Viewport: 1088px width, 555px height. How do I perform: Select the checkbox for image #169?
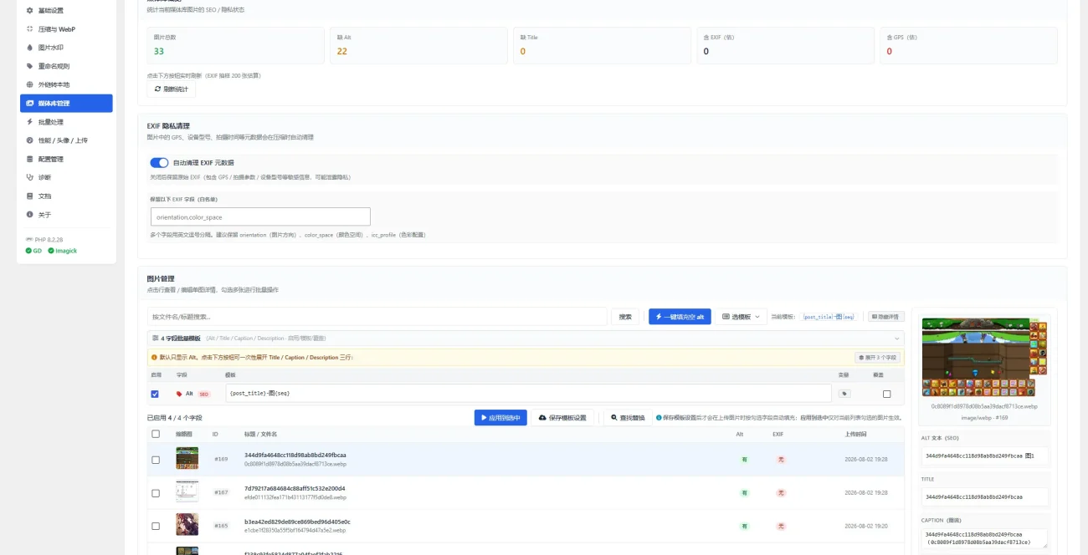(156, 460)
